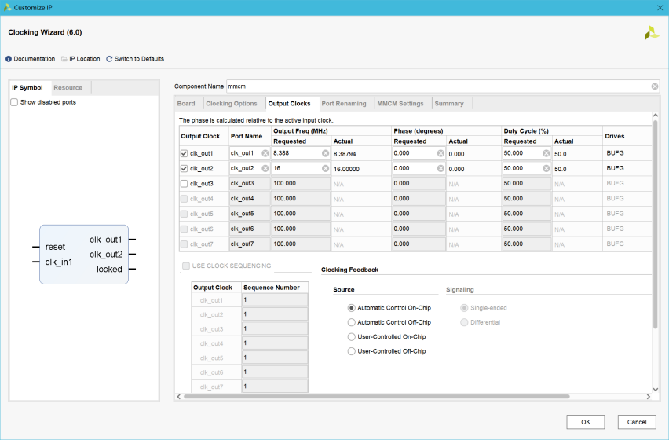Select User-Controlled On-Chip source
Viewport: 669px width, 440px height.
point(351,337)
